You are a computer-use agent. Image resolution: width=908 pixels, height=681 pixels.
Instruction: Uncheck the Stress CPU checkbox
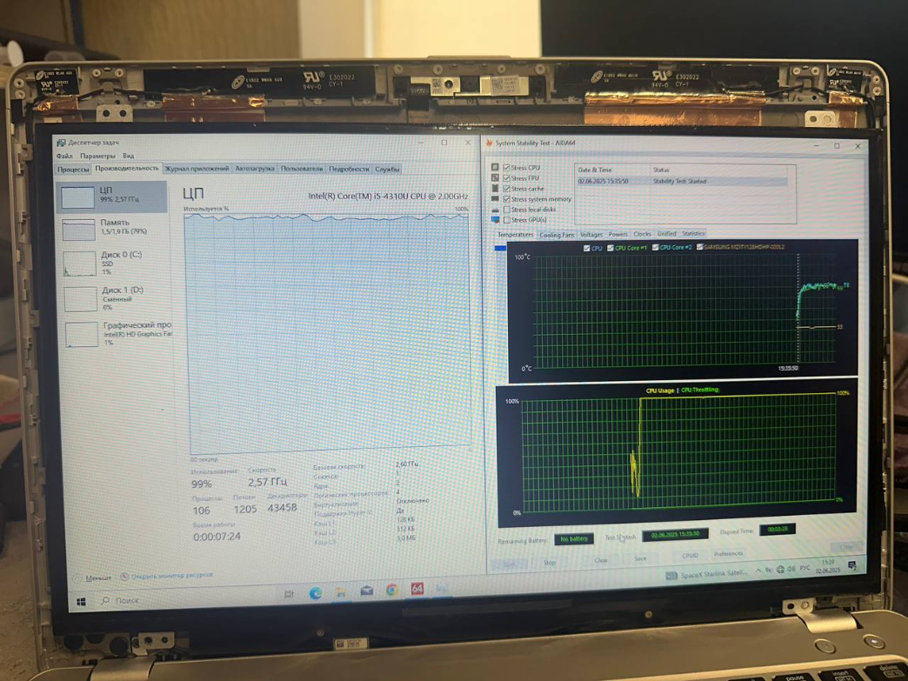click(507, 168)
